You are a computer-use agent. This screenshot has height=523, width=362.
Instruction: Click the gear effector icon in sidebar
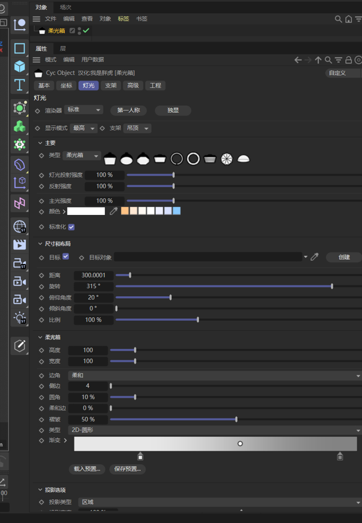coord(19,144)
